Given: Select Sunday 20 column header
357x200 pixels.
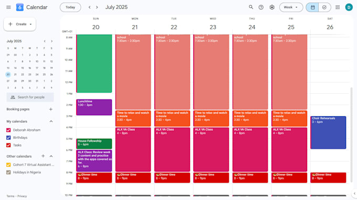Looking at the screenshot, I should 96,25.
